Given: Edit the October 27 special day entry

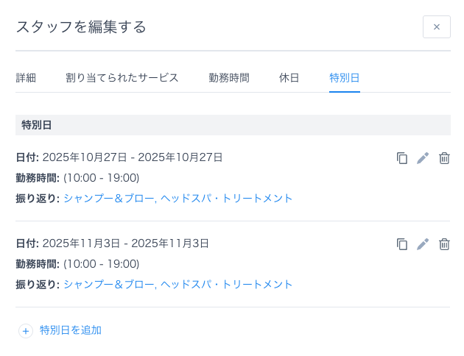Looking at the screenshot, I should pos(423,158).
